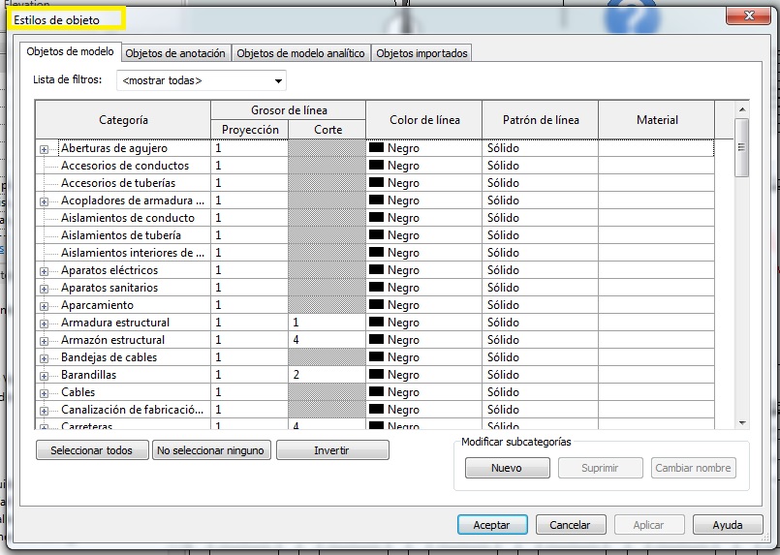780x555 pixels.
Task: Confirm the dialog with Aceptar
Action: [491, 525]
